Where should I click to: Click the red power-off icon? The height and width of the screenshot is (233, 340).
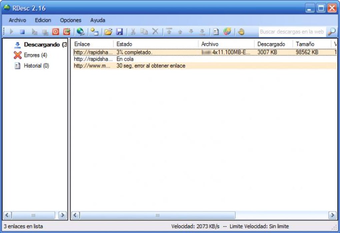(x=56, y=32)
